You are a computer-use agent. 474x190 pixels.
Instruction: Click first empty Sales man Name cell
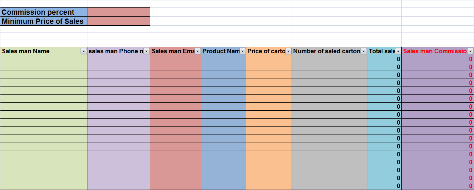(44, 59)
